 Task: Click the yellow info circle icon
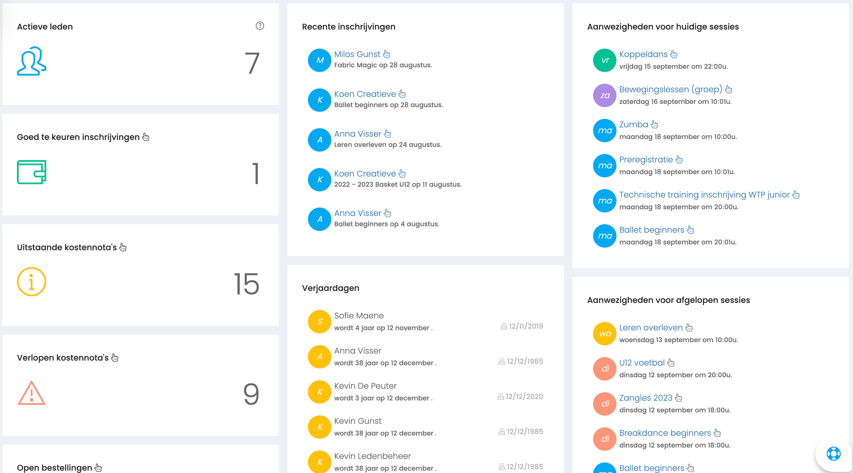coord(31,282)
